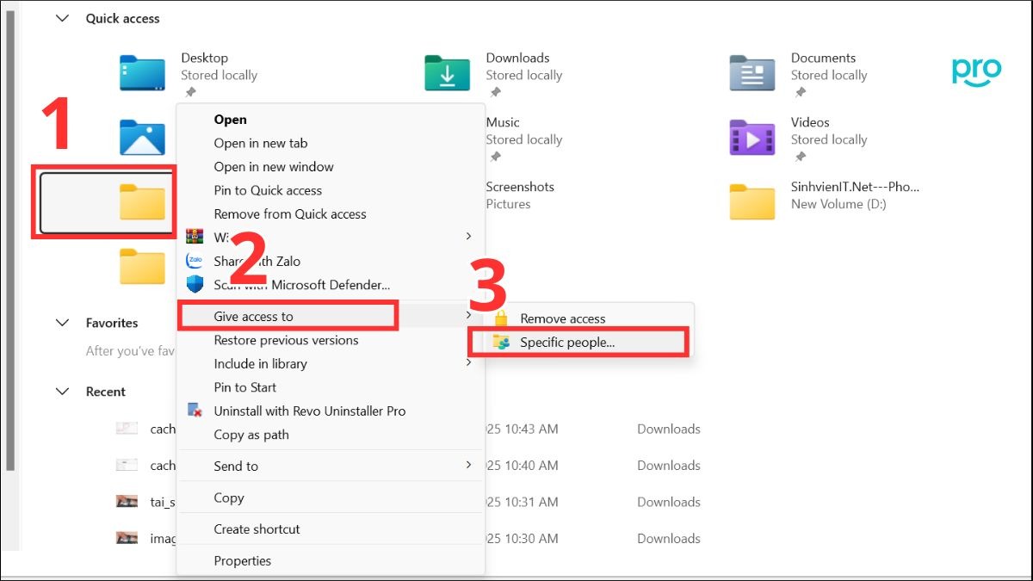The width and height of the screenshot is (1033, 581).
Task: Open the thumbnail of the 10:30 AM recent file
Action: pos(127,538)
